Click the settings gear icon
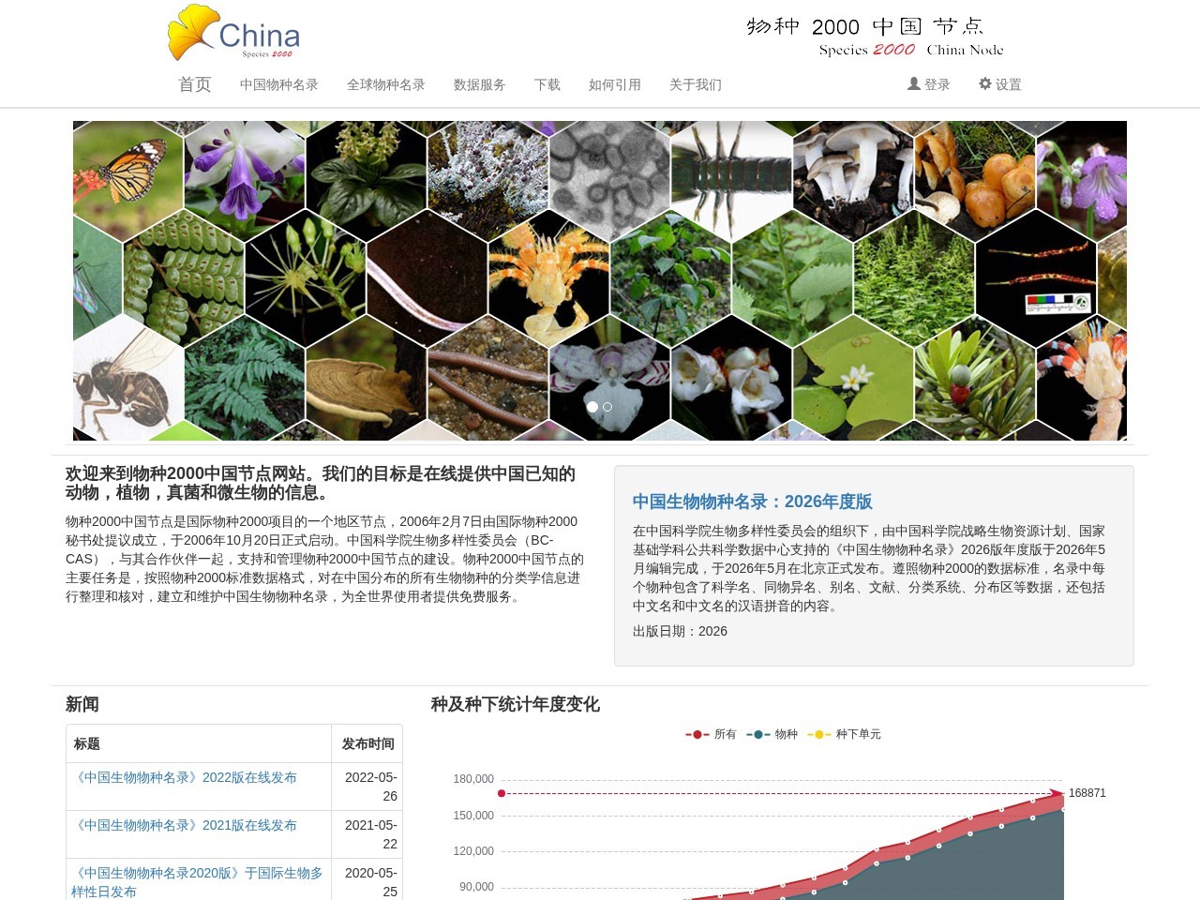 984,83
